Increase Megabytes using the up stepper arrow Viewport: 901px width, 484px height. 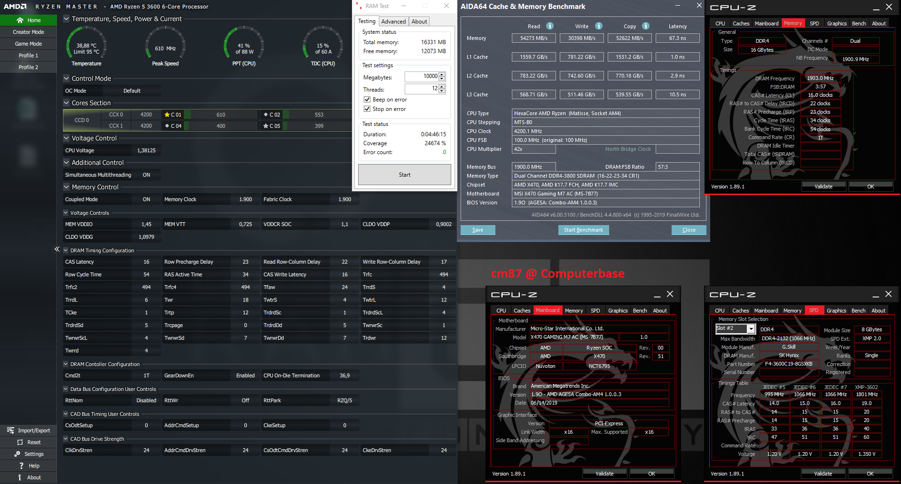coord(442,74)
